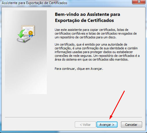Click the window title text in title bar
Viewport: 147px width, 133px height.
(34, 3)
